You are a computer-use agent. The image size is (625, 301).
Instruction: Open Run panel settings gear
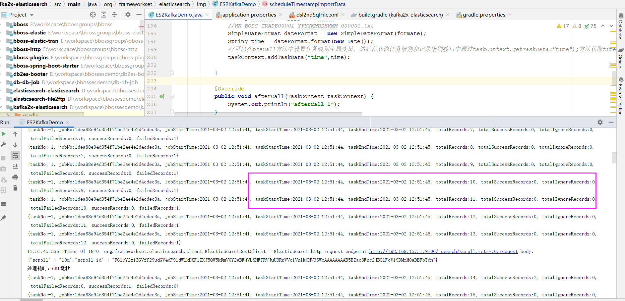coord(600,122)
